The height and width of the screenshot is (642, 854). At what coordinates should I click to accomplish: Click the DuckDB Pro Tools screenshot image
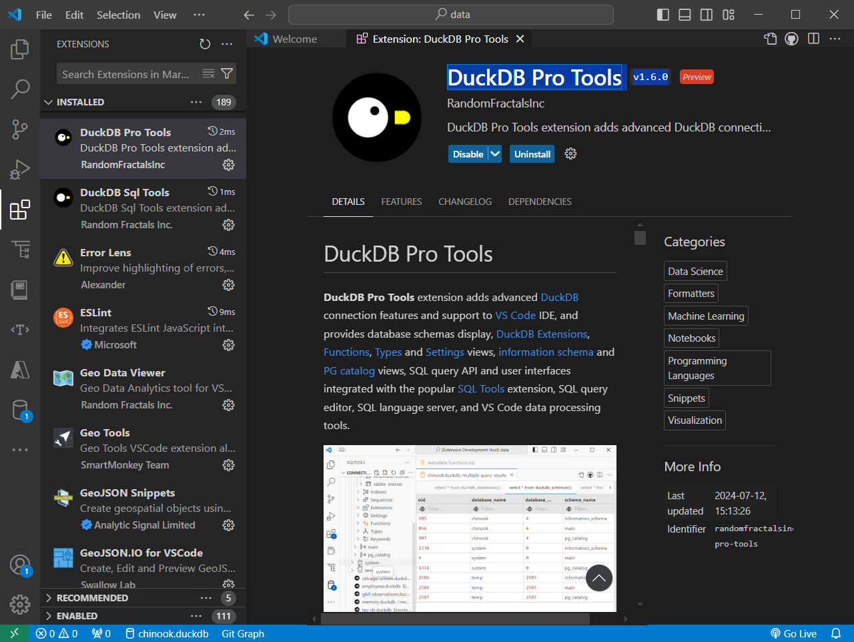coord(470,529)
